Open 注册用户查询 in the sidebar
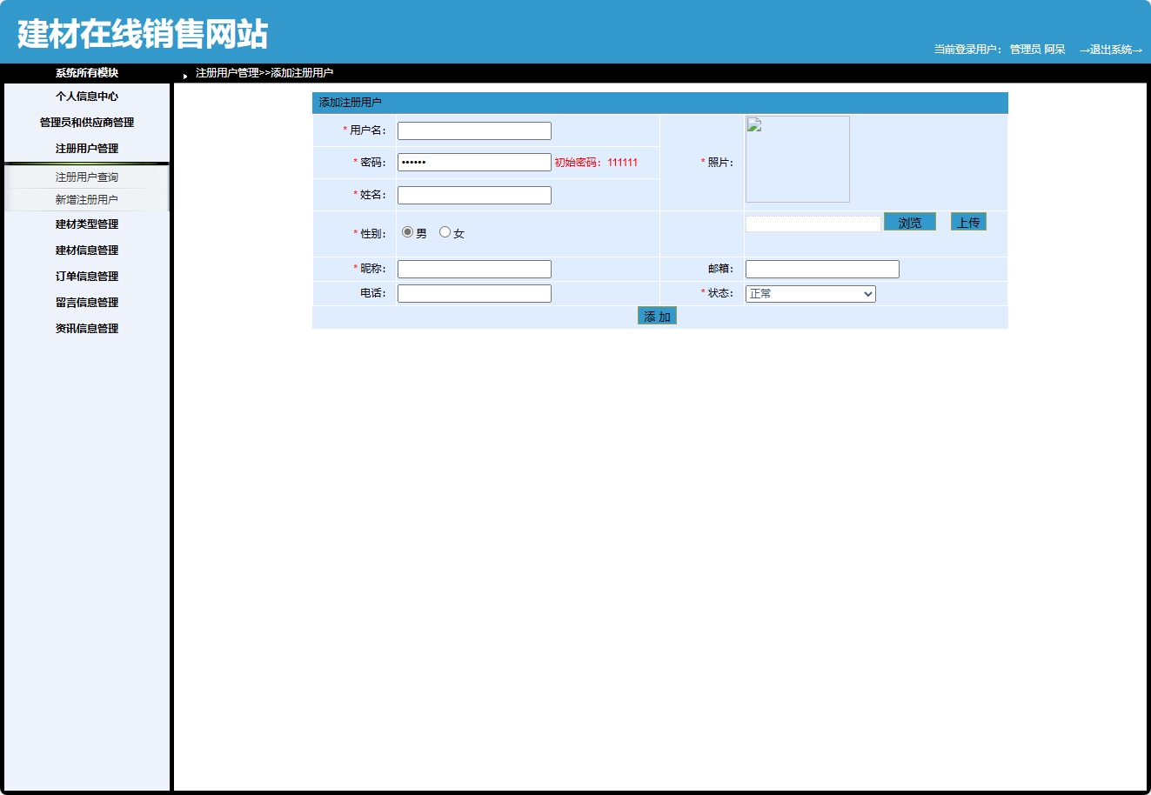1151x795 pixels. [86, 176]
